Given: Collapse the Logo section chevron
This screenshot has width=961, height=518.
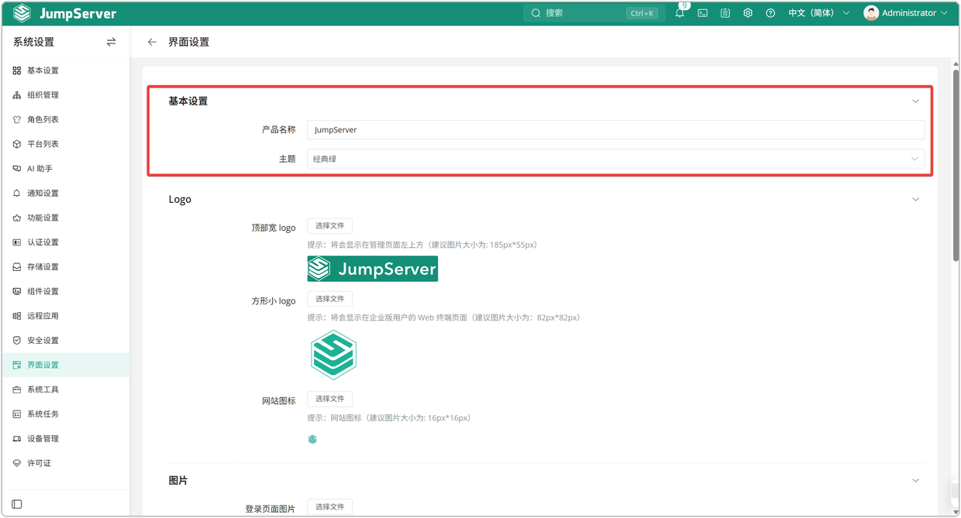Looking at the screenshot, I should point(915,200).
